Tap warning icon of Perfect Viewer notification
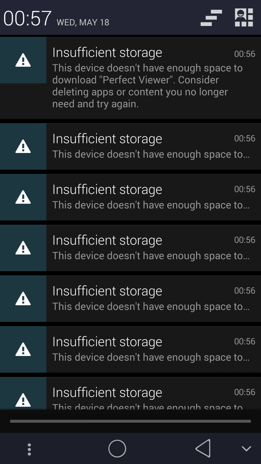This screenshot has height=464, width=261. [23, 60]
